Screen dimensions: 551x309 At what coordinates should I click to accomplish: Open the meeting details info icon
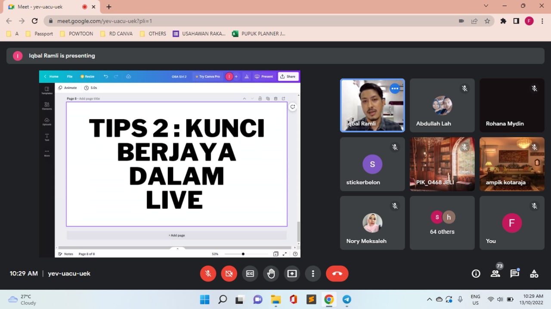[x=476, y=274]
